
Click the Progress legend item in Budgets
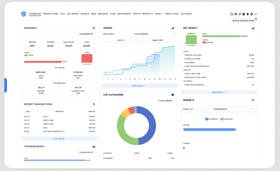[x=211, y=119]
